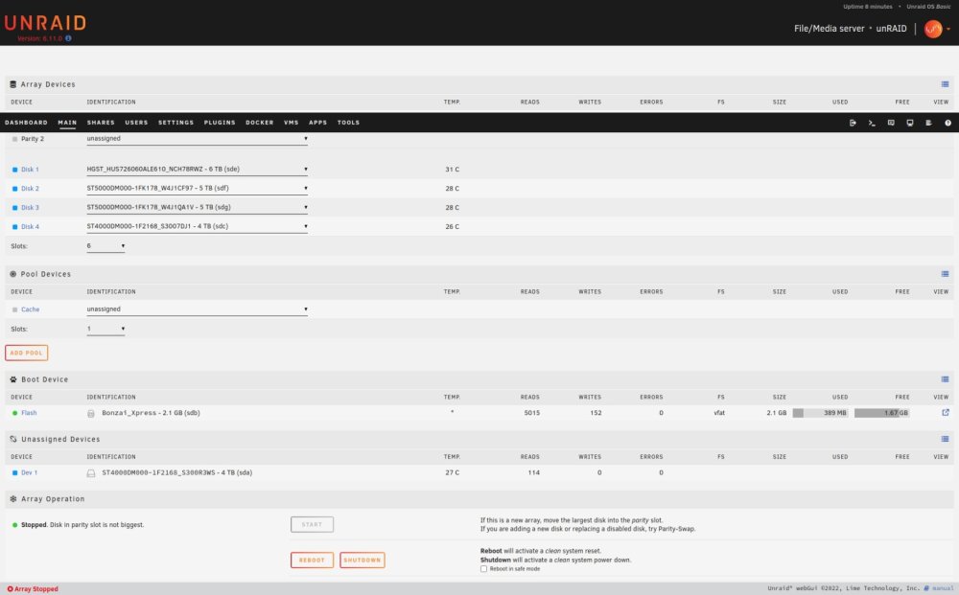Click the Add Pool button
Screen dimensions: 959x595
point(26,353)
